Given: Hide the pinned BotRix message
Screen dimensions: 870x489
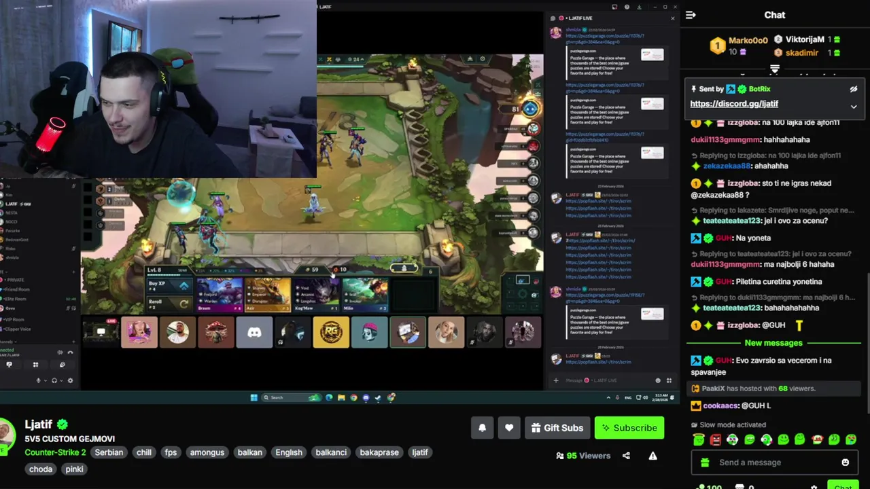Looking at the screenshot, I should [854, 89].
